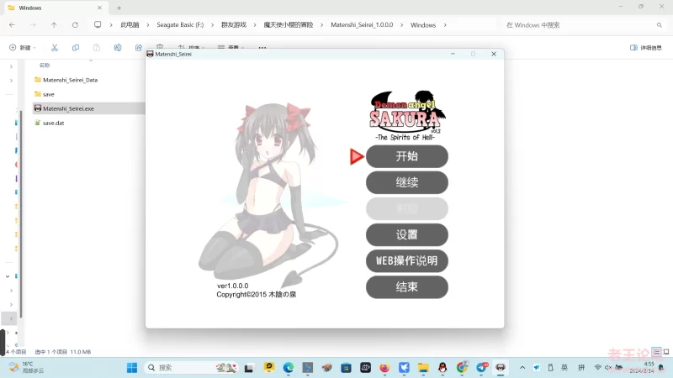Switch the 英 input language indicator
This screenshot has width=673, height=378.
[x=564, y=368]
